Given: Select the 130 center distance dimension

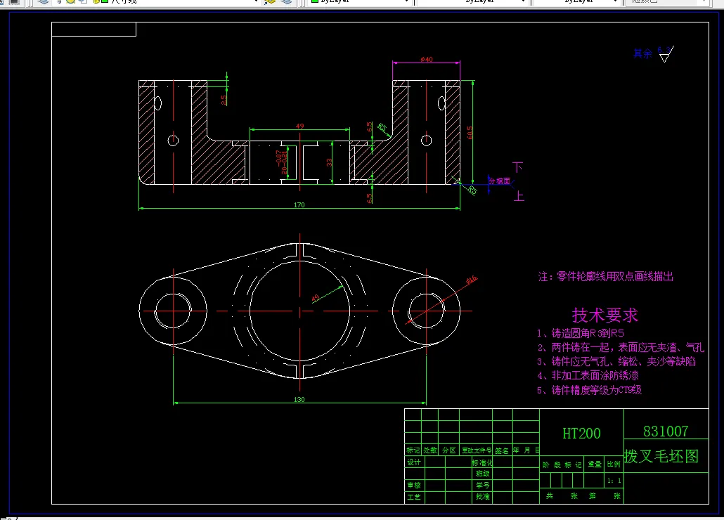Looking at the screenshot, I should point(299,399).
